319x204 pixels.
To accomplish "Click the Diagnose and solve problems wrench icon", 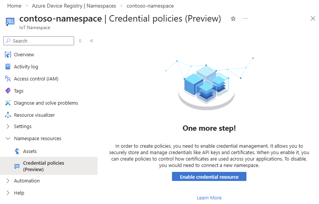I will pos(8,103).
